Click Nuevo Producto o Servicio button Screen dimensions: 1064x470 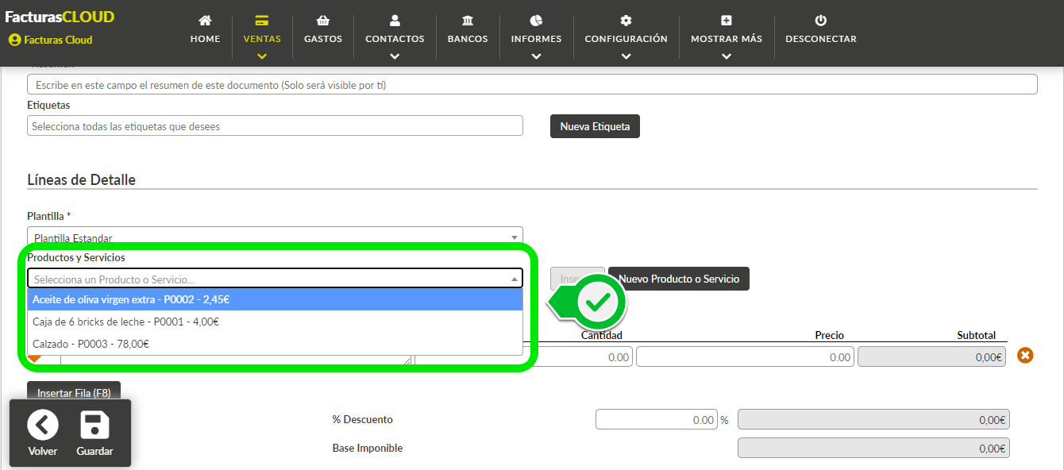click(679, 279)
